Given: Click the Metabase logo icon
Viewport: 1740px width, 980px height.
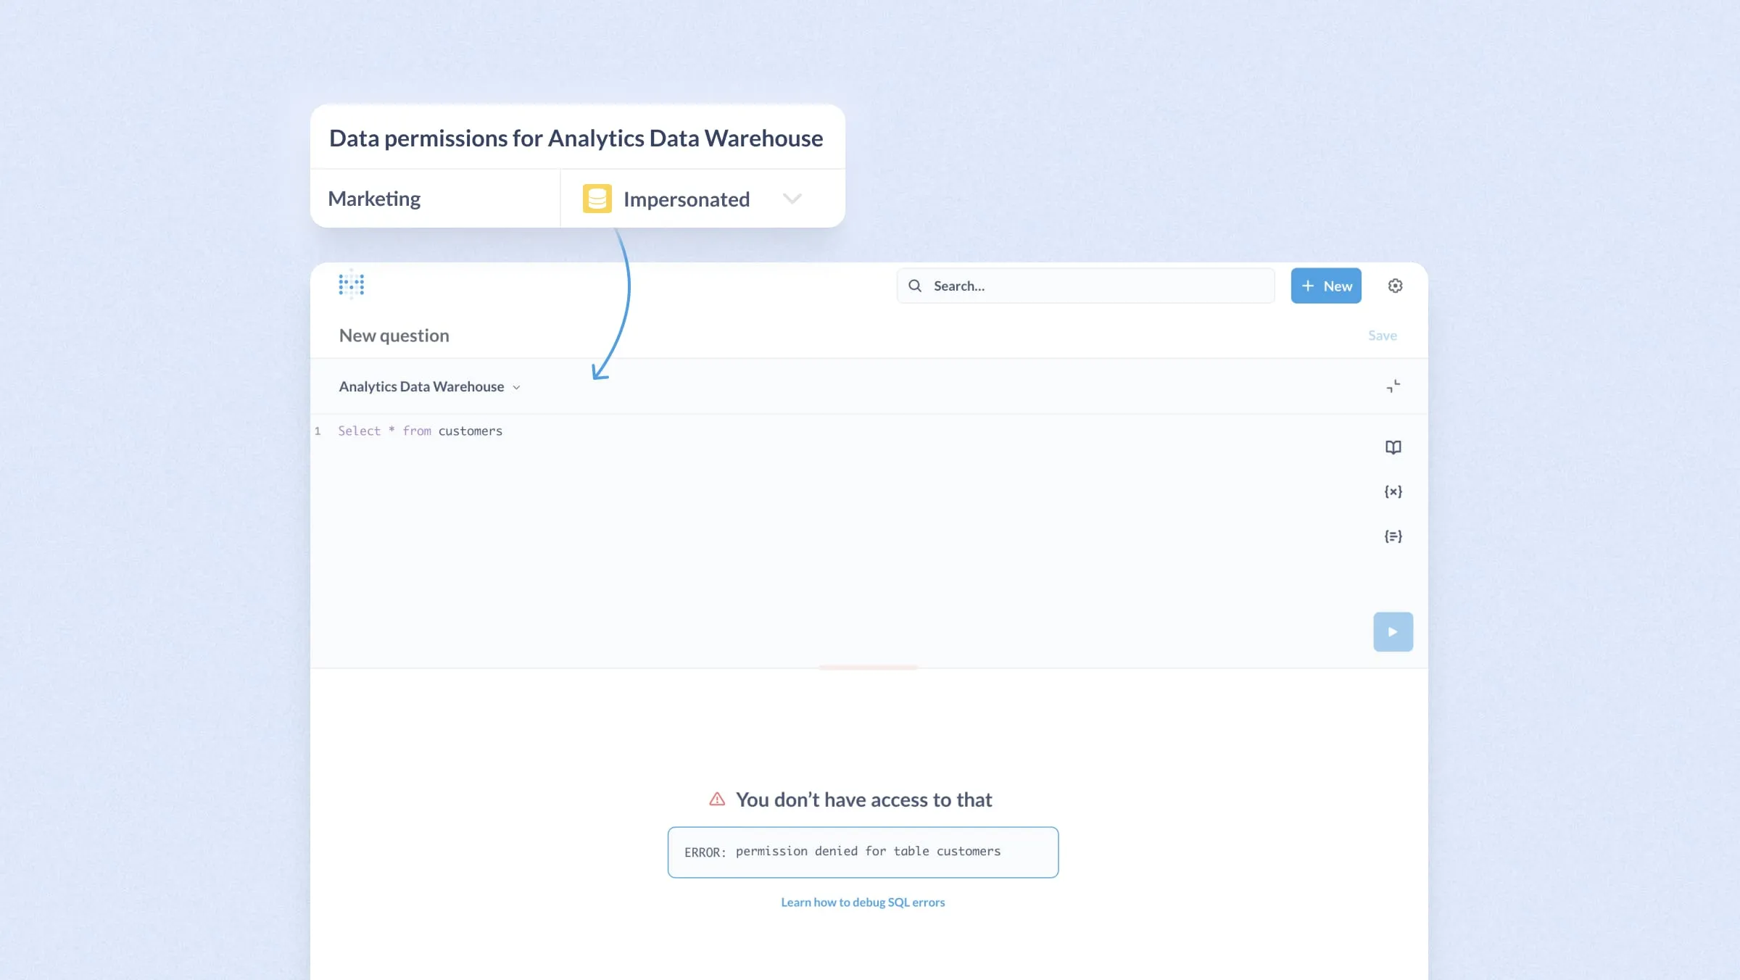Looking at the screenshot, I should [352, 285].
